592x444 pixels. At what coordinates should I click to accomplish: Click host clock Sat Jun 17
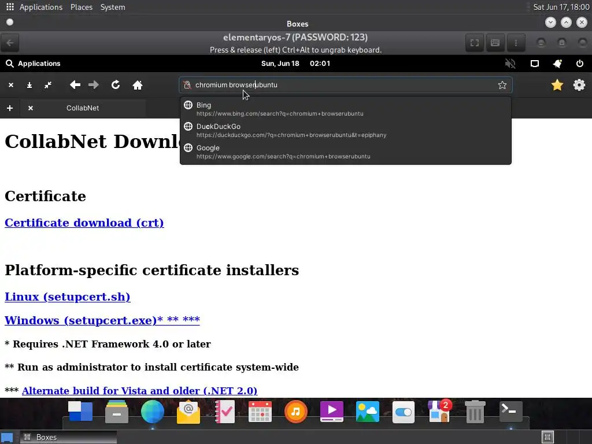pyautogui.click(x=561, y=7)
